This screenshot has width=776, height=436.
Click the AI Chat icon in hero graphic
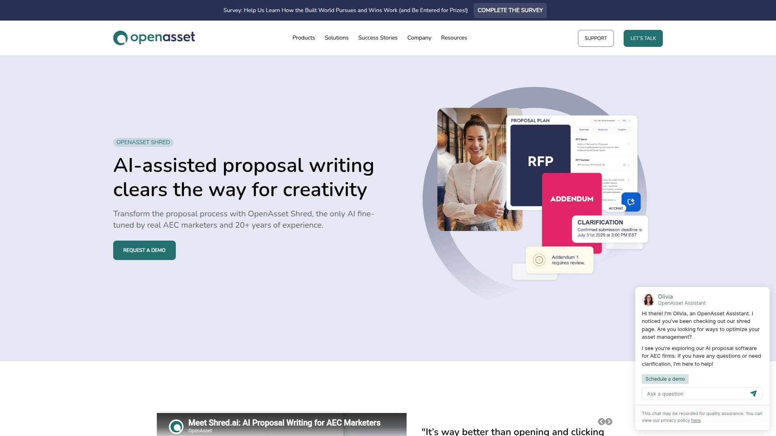tap(631, 202)
